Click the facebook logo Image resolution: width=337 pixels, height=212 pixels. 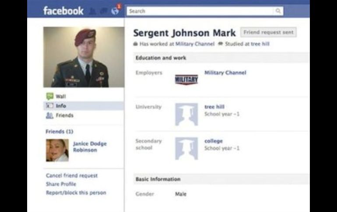tap(63, 11)
